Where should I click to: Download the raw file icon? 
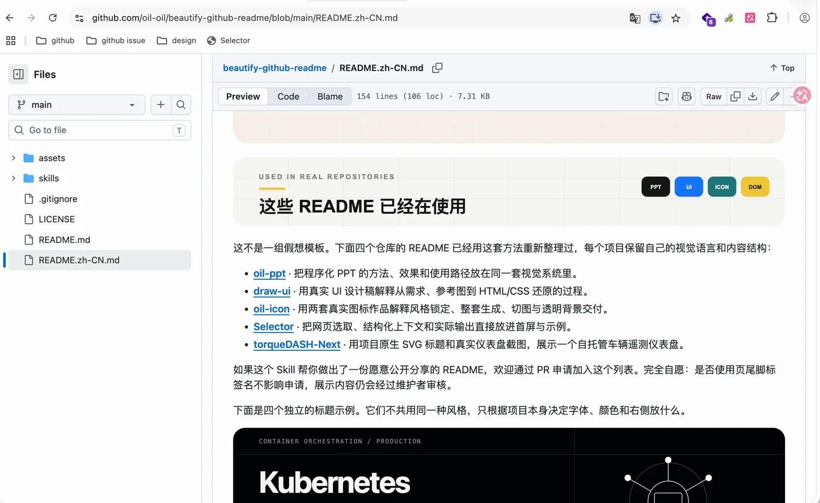click(753, 96)
